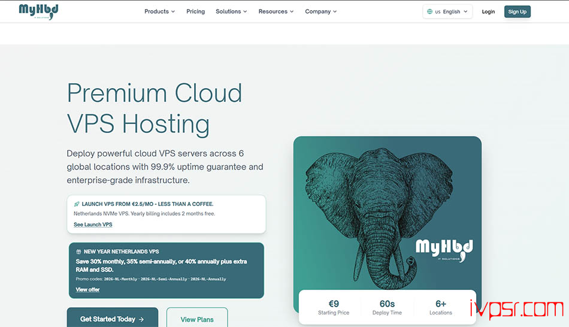
Task: Click the Sign Up button
Action: (517, 11)
